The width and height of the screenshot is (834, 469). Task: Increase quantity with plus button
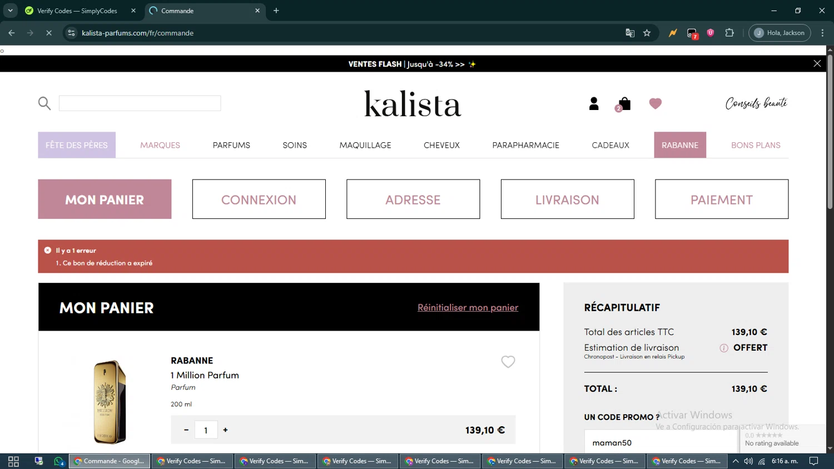click(x=225, y=430)
